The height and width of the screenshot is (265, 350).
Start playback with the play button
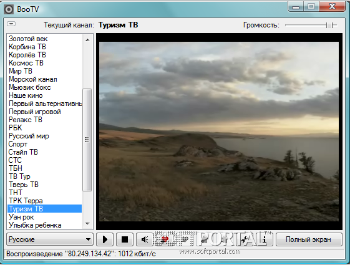105,239
